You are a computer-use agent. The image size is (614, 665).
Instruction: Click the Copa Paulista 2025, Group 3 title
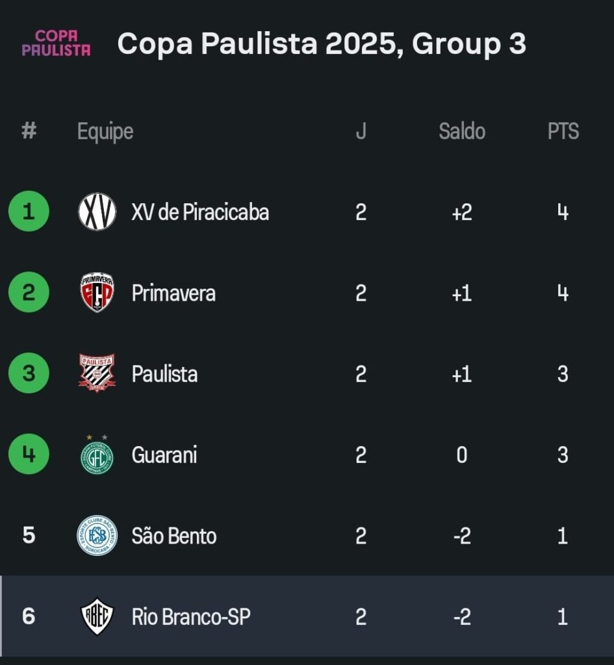(x=322, y=44)
